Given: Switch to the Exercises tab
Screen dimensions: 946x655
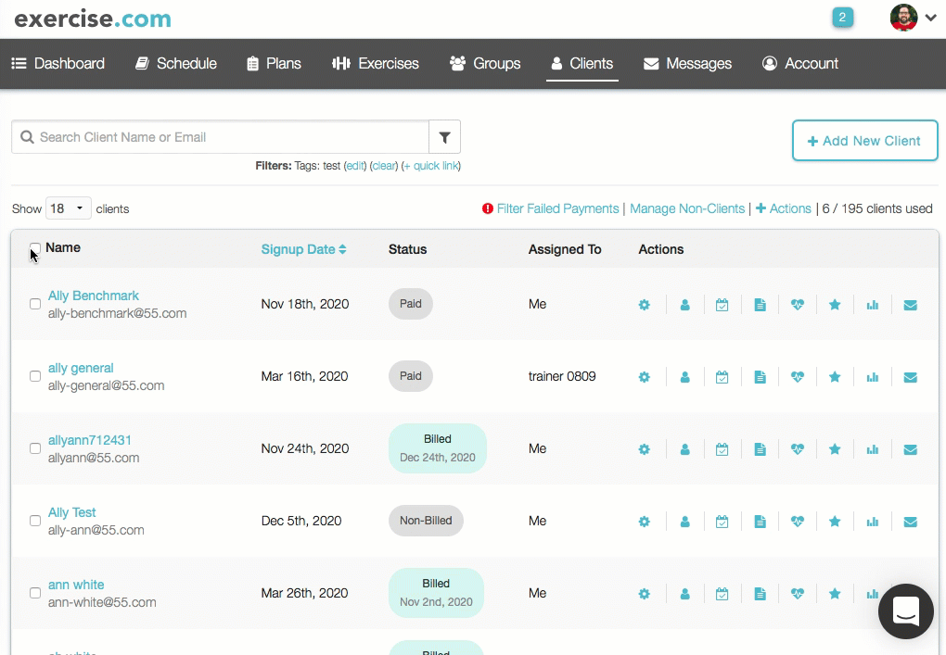Looking at the screenshot, I should coord(375,64).
